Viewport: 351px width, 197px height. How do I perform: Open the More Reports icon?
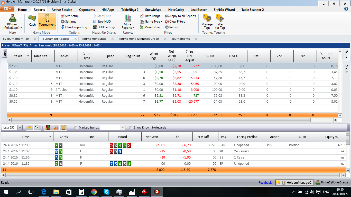tap(128, 22)
